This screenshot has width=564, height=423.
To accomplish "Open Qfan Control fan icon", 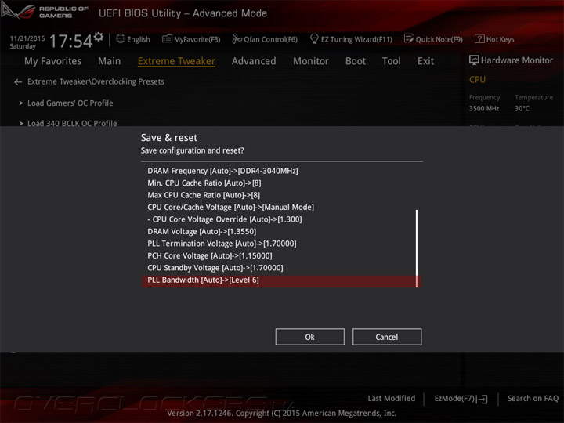I will (x=237, y=38).
